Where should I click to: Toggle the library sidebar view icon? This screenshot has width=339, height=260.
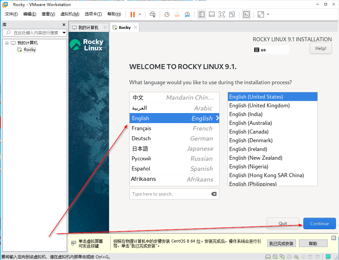coord(202,14)
